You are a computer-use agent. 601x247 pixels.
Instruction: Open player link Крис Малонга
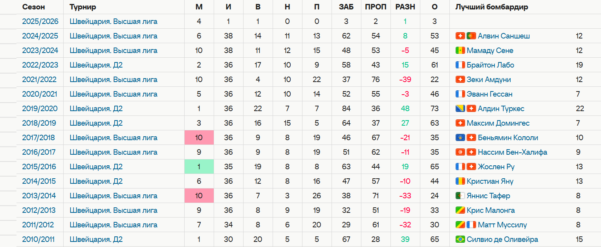pyautogui.click(x=491, y=210)
